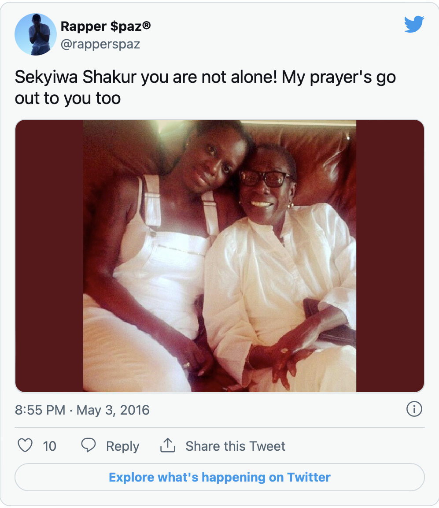Open the attached photo in the tweet
439x508 pixels.
(x=219, y=256)
